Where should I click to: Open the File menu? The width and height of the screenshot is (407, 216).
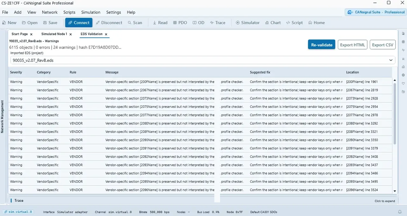5,12
